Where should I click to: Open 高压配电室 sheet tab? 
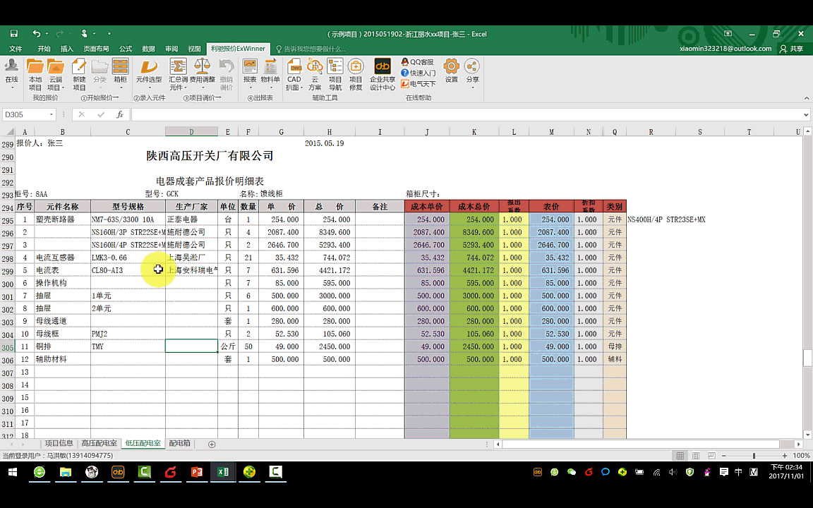(x=99, y=443)
